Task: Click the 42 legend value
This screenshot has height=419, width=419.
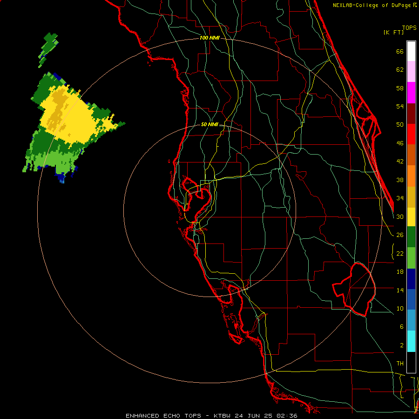Action: (400, 162)
